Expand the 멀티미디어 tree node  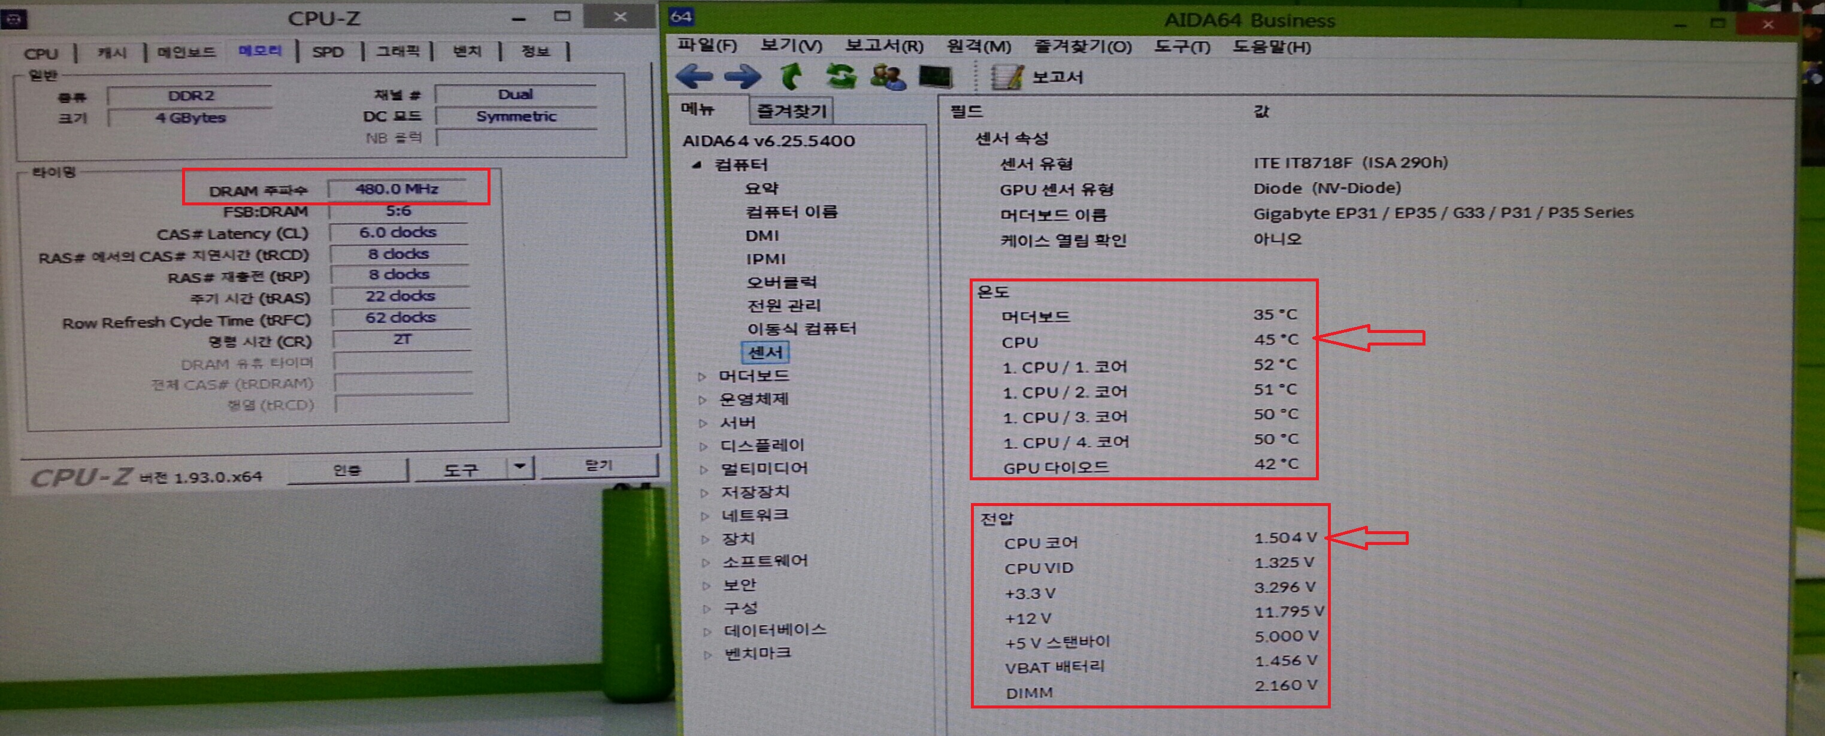pos(704,469)
